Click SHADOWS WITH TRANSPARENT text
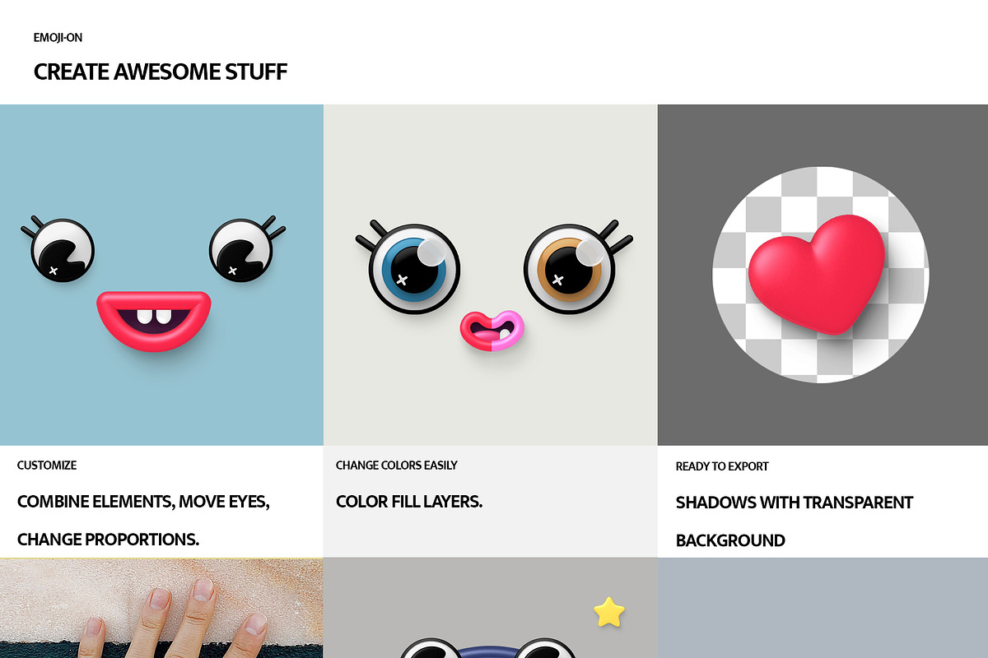 [795, 503]
